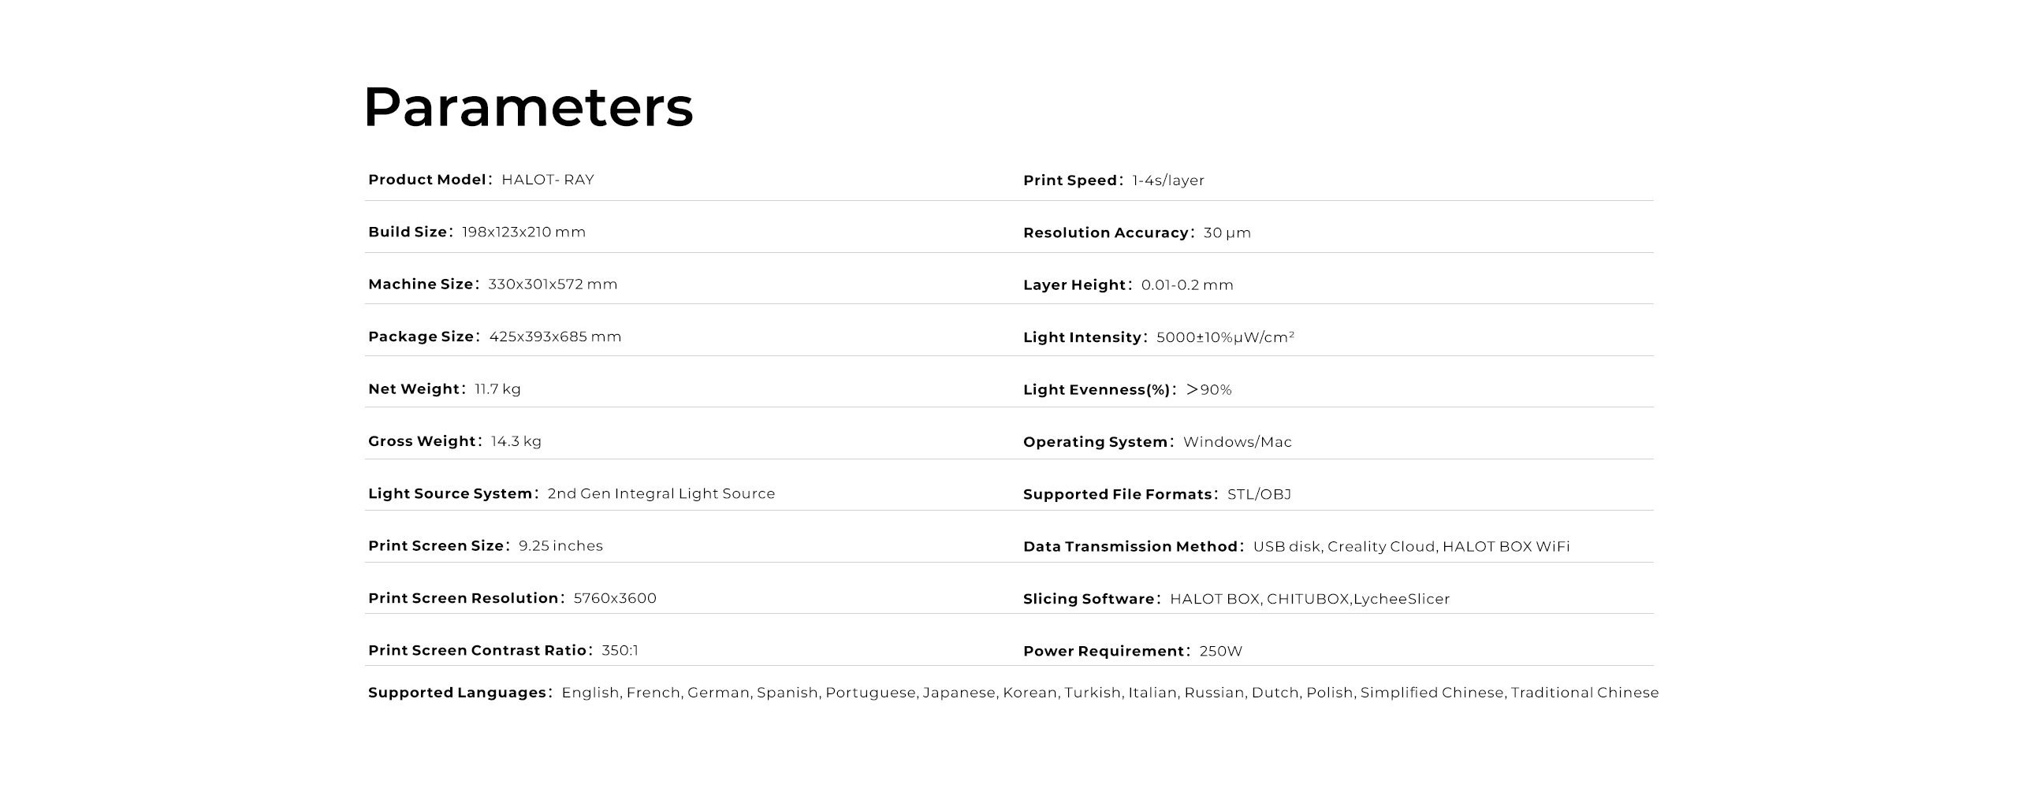Screen dimensions: 2018x788
Task: Click the Build Size value 198x123x210 mm
Action: tap(523, 232)
